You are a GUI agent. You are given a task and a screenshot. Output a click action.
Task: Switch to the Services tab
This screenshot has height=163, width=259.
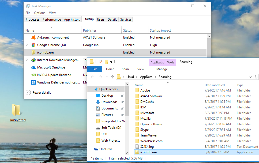tap(126, 20)
